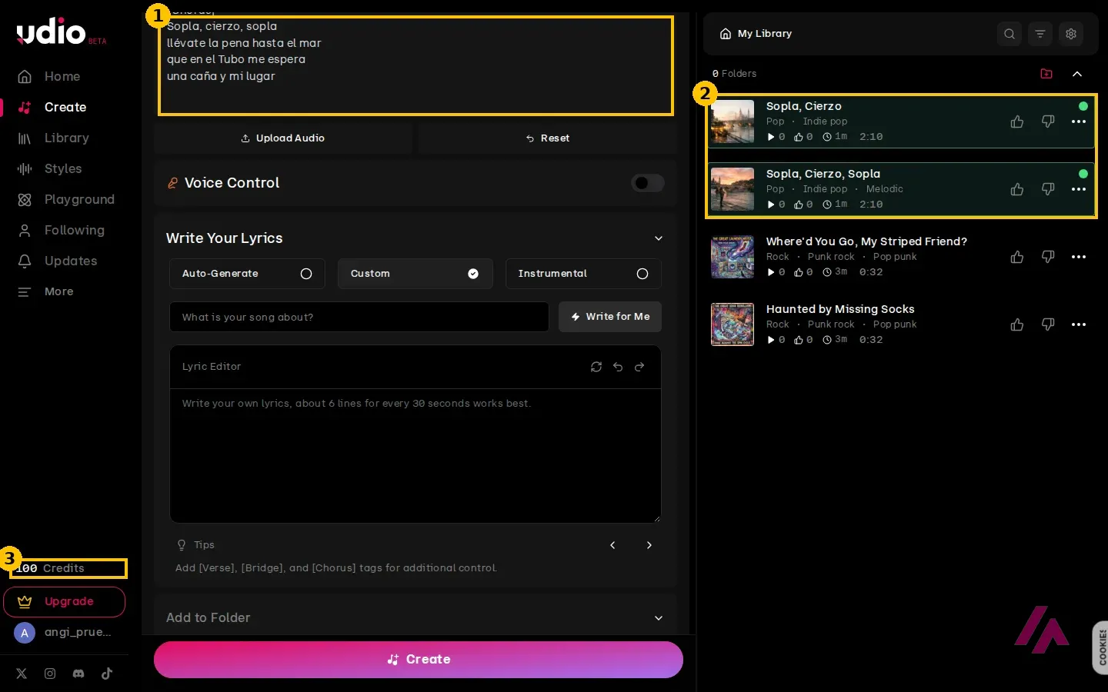Click the new folder icon
This screenshot has width=1108, height=692.
pos(1046,74)
